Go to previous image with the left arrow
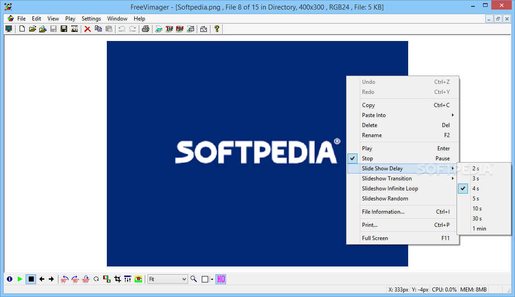Screen dimensions: 515x297 tap(42, 279)
